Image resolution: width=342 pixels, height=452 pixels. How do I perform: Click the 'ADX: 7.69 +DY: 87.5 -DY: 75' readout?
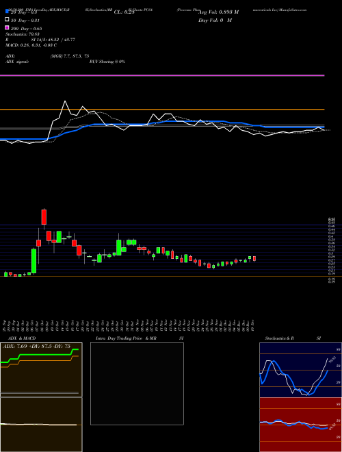pyautogui.click(x=36, y=347)
